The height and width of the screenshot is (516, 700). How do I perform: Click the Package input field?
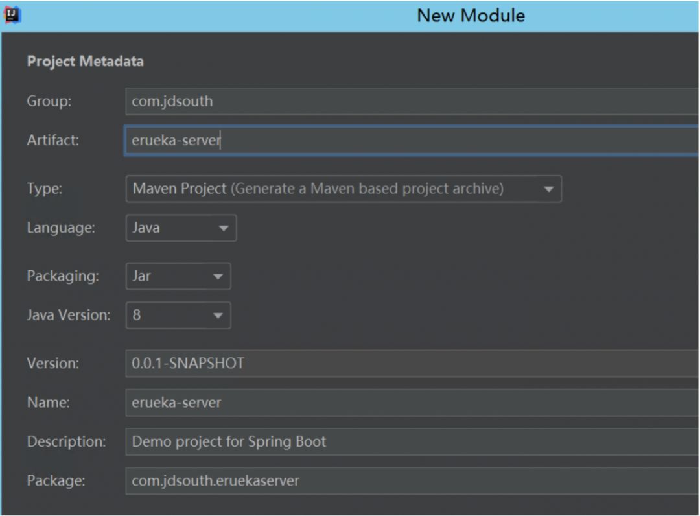coord(408,481)
